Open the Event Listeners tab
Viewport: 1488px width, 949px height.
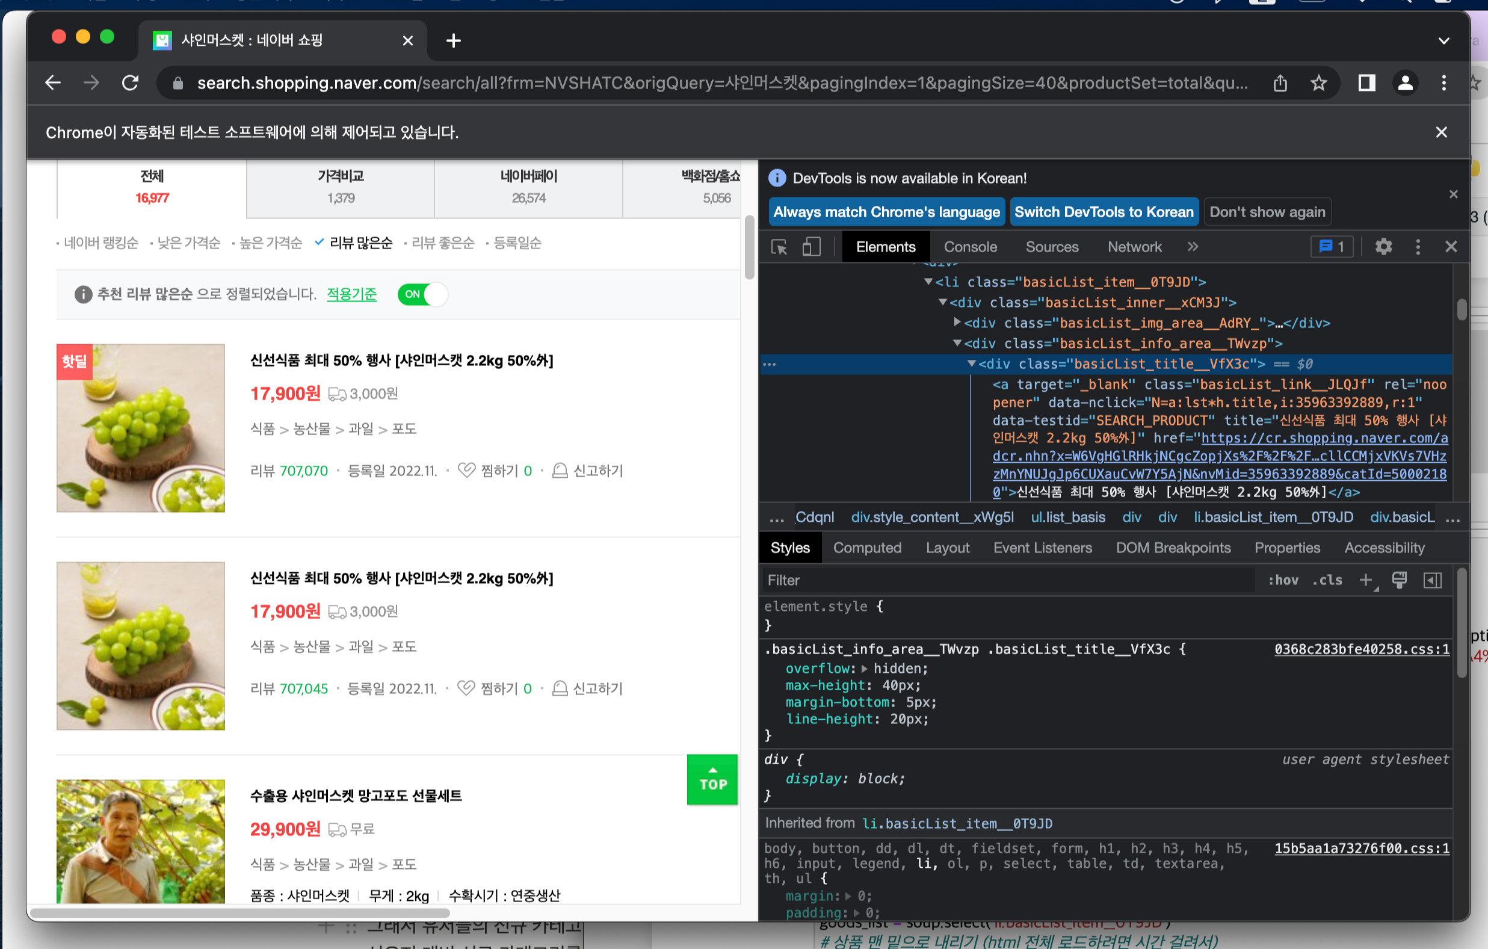pos(1043,548)
